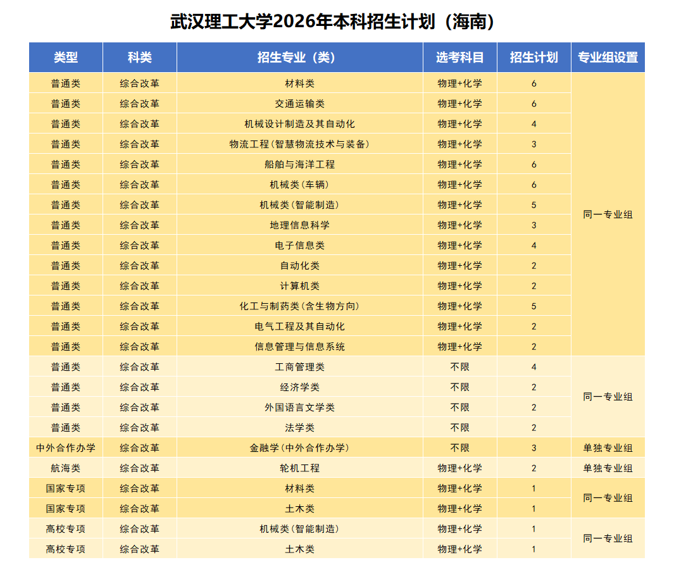This screenshot has height=579, width=674.
Task: Select the 交通运输类 major cell
Action: [299, 104]
